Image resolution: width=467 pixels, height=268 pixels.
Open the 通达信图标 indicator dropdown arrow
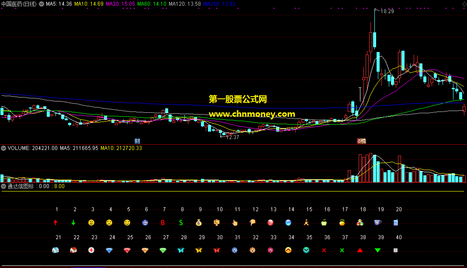pos(3,186)
